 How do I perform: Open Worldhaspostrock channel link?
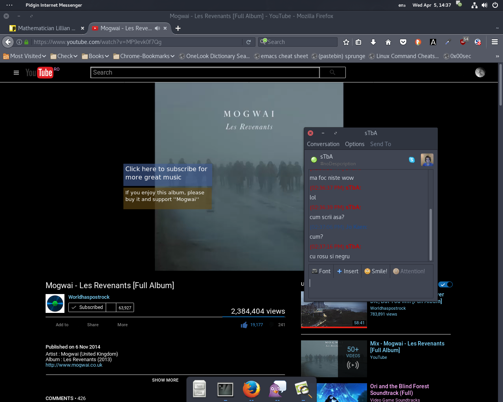89,297
